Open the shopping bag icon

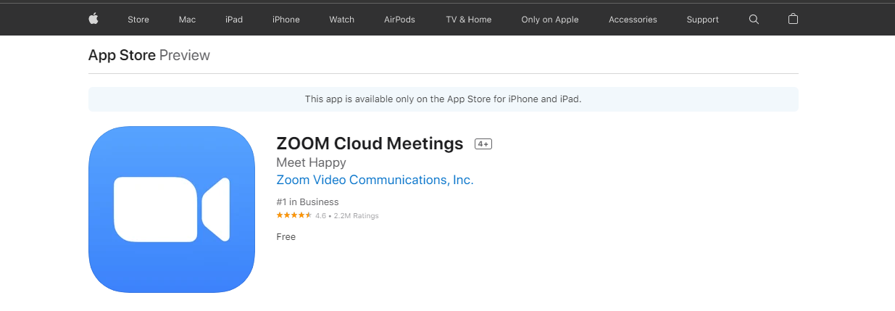pos(793,19)
